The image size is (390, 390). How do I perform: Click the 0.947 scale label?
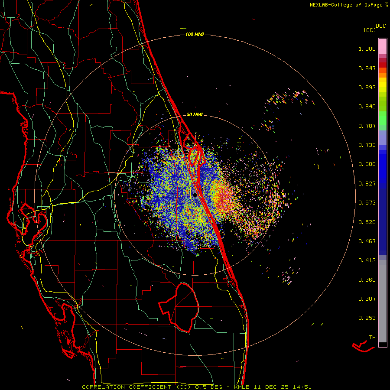pos(367,68)
